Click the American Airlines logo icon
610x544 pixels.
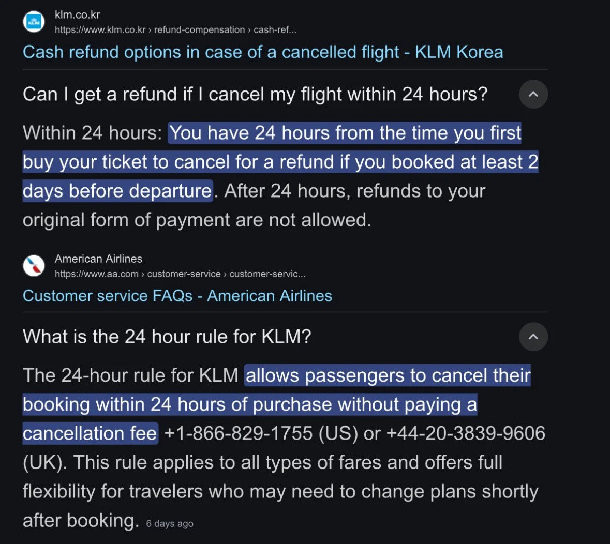click(x=34, y=266)
